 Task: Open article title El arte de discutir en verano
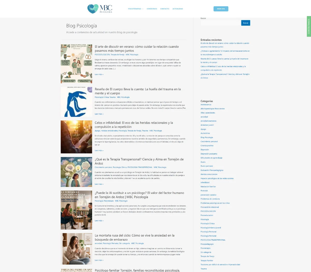(x=137, y=49)
